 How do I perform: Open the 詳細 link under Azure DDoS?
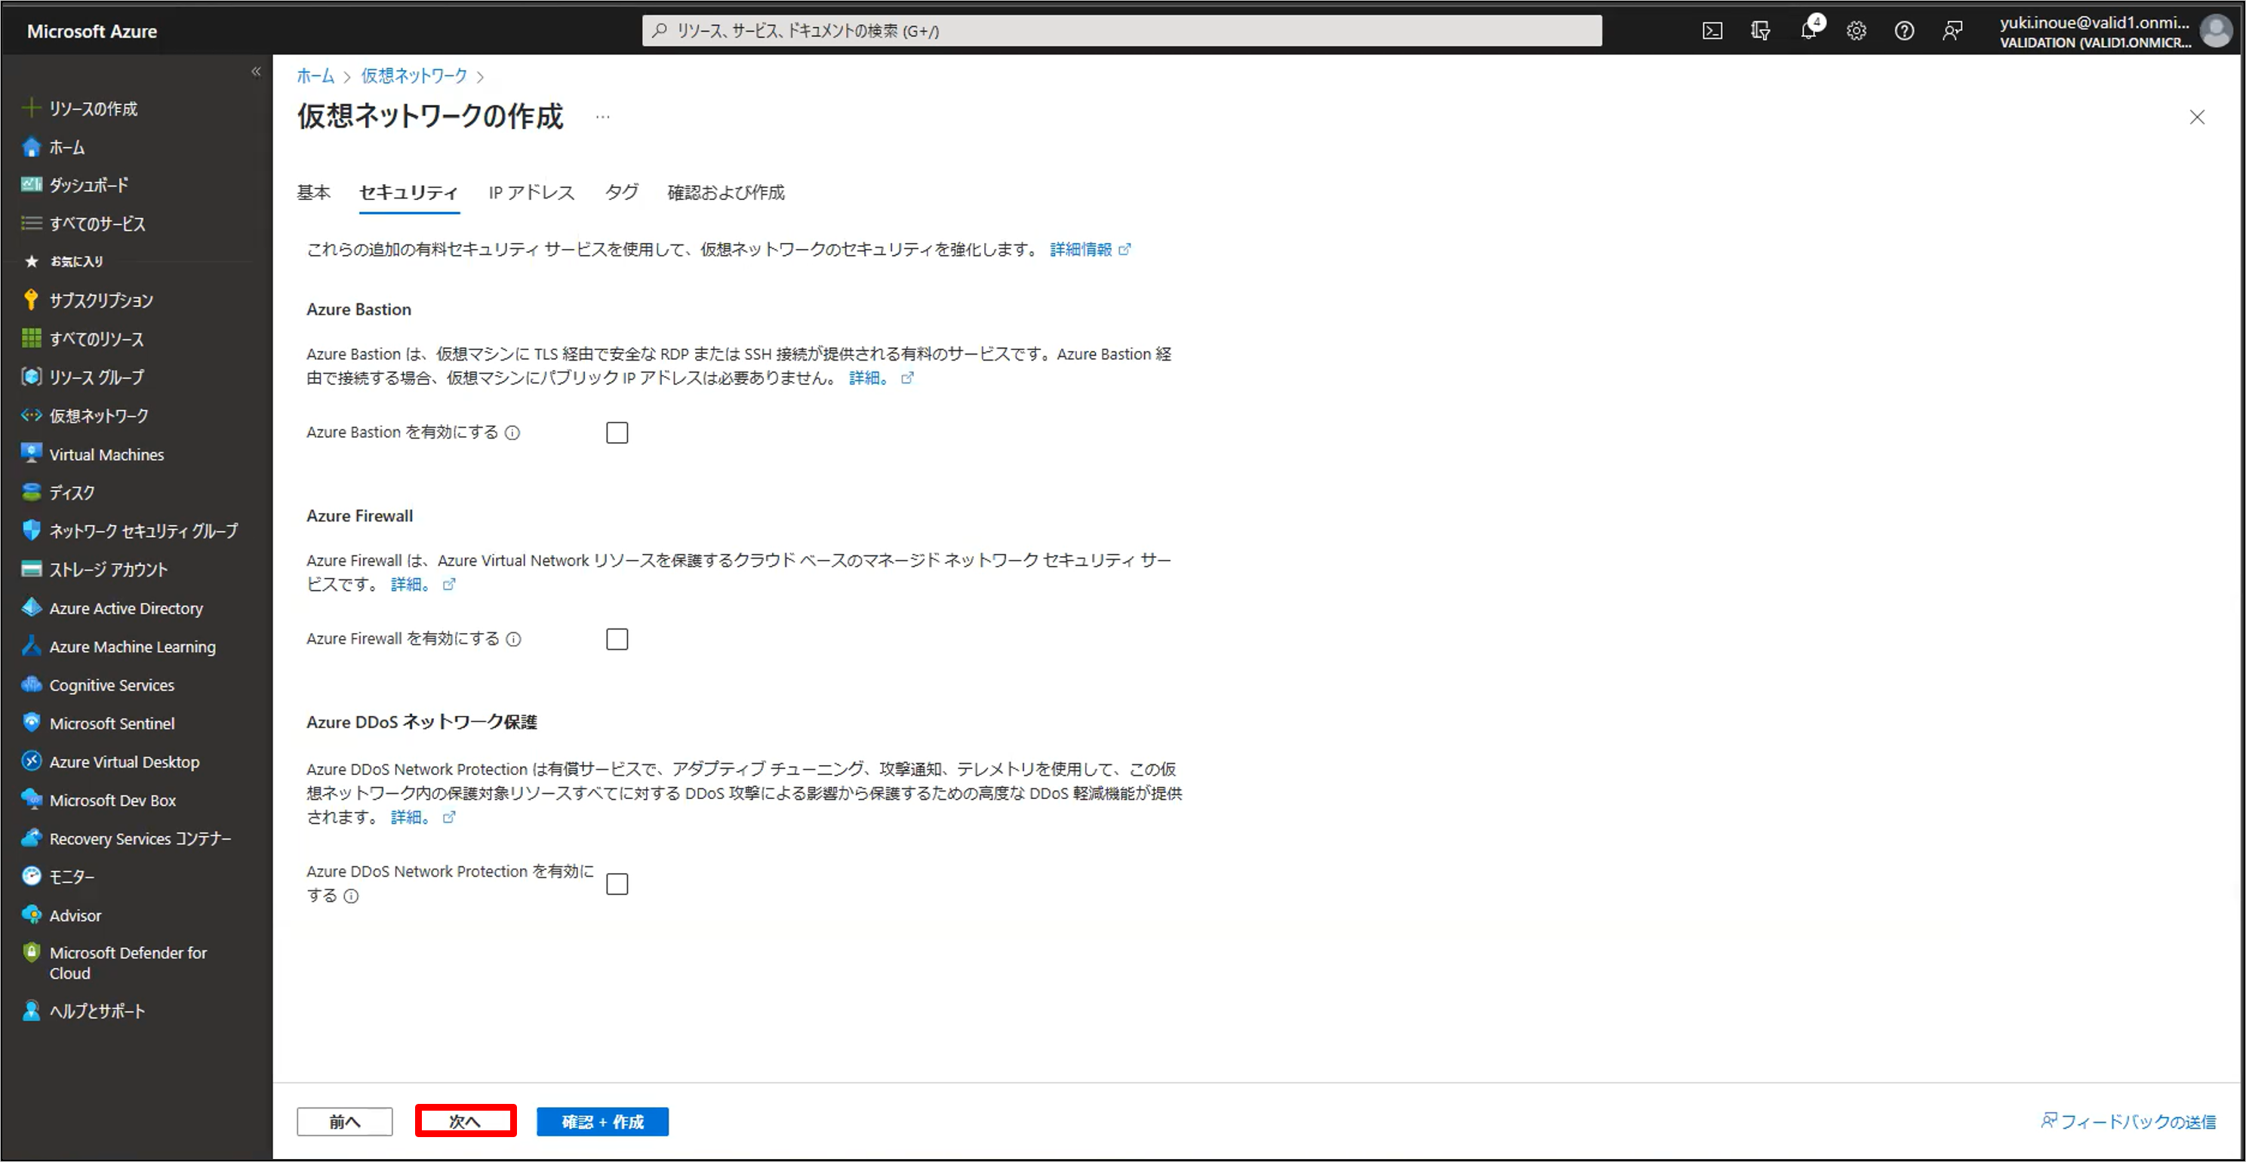click(x=423, y=817)
